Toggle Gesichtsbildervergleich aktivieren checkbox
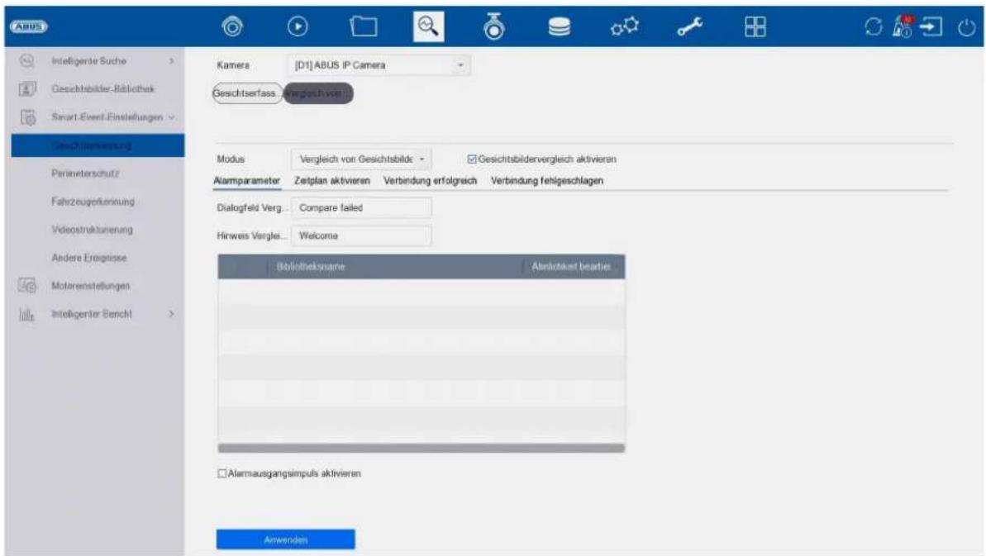986x556 pixels. [x=472, y=159]
